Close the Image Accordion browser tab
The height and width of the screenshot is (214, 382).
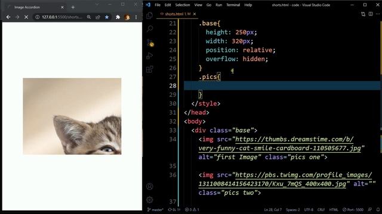(62, 7)
